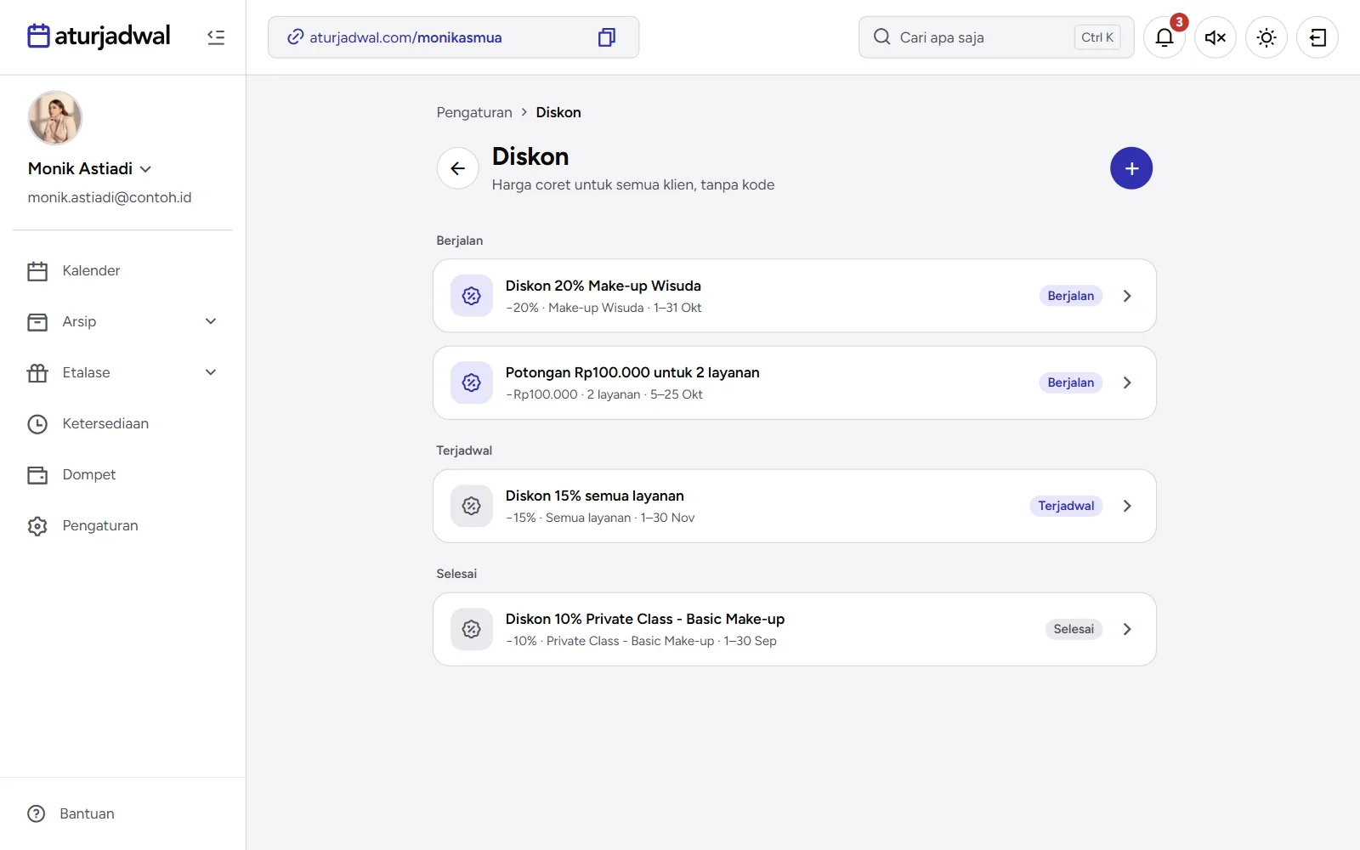Image resolution: width=1360 pixels, height=850 pixels.
Task: Go back using the arrow button
Action: tap(458, 168)
